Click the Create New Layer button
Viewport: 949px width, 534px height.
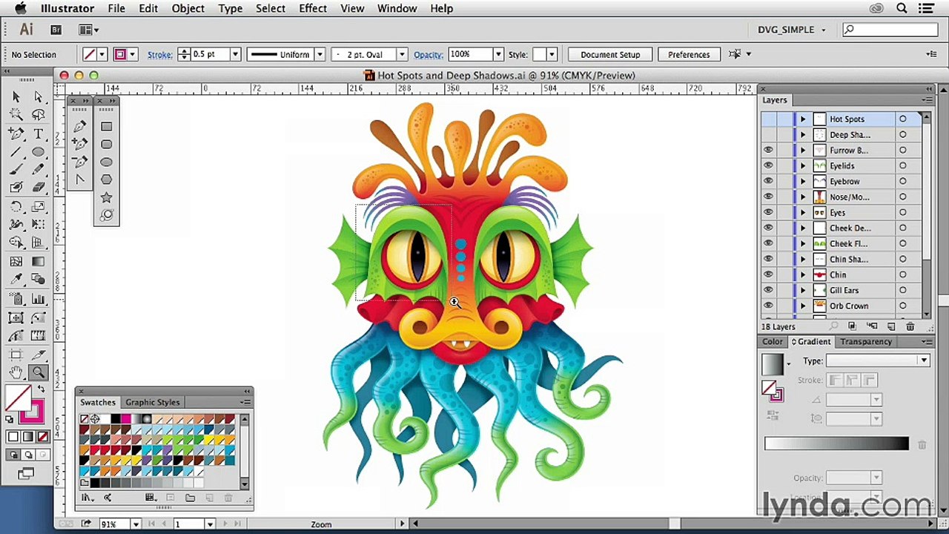pos(891,326)
